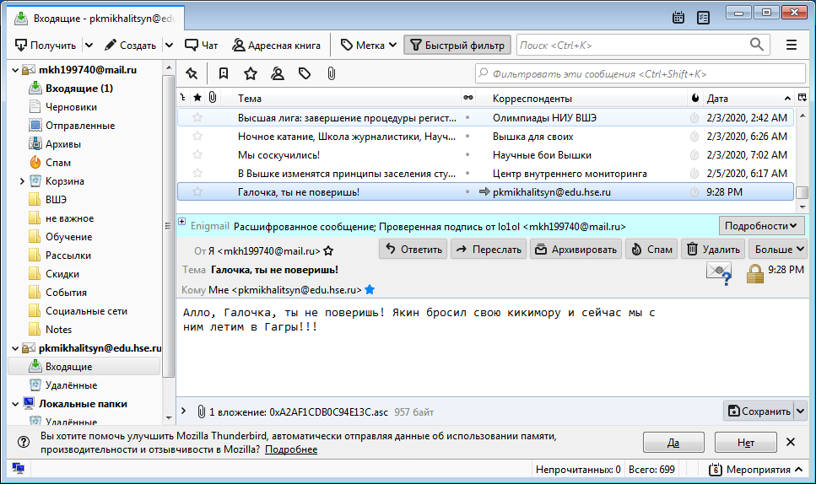Screen dimensions: 816x484
Task: Open the Создать dropdown arrow
Action: 169,46
